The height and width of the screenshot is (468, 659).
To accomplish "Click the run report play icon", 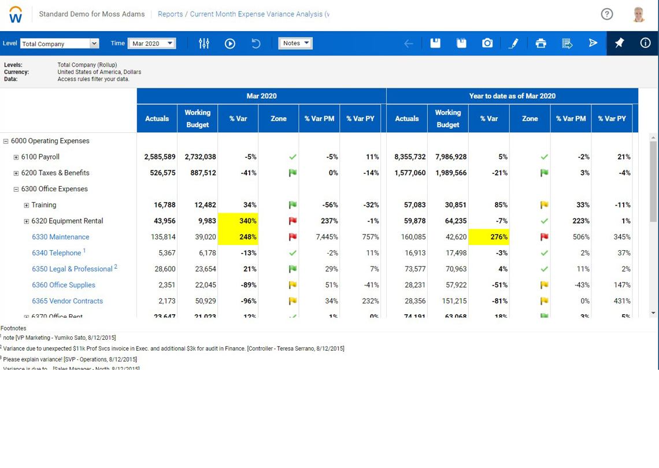I will pyautogui.click(x=230, y=43).
